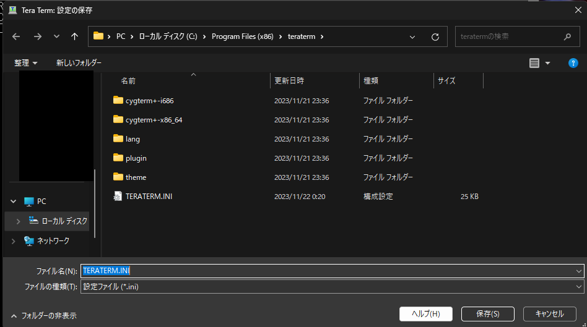Screen dimensions: 587x327
Task: Select ネットワーク in navigation pane
Action: [53, 241]
